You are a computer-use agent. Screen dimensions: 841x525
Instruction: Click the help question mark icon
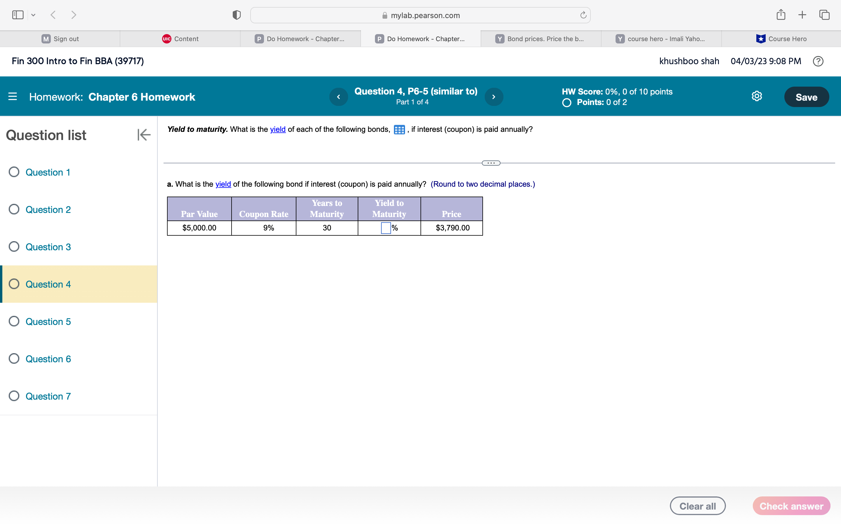click(818, 61)
